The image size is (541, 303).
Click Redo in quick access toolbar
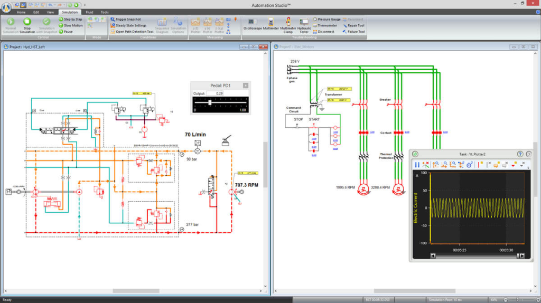[60, 5]
